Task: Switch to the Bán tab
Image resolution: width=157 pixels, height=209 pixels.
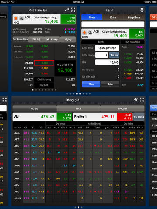Action: (x=113, y=17)
